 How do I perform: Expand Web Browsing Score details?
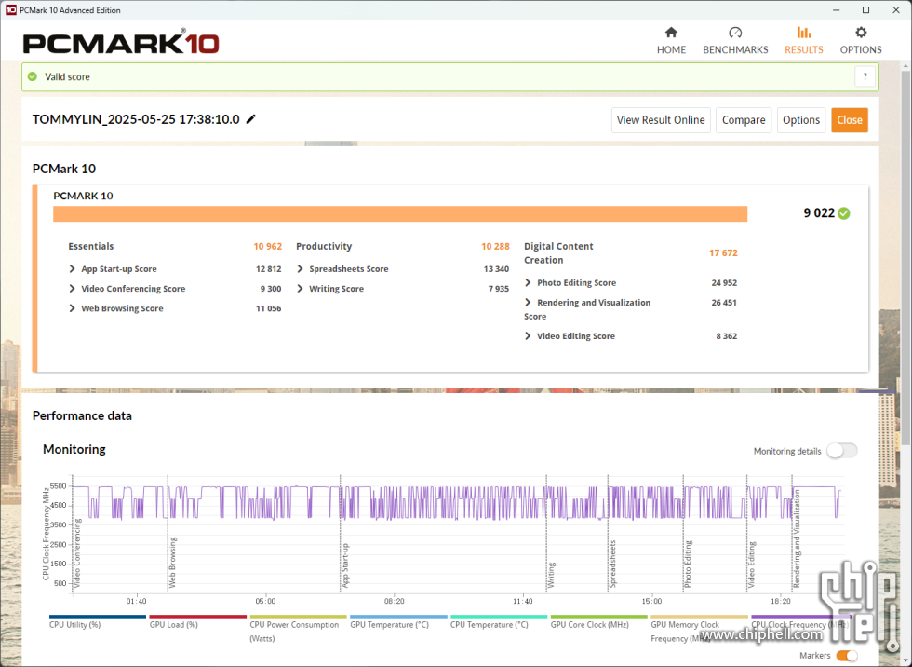pos(72,308)
